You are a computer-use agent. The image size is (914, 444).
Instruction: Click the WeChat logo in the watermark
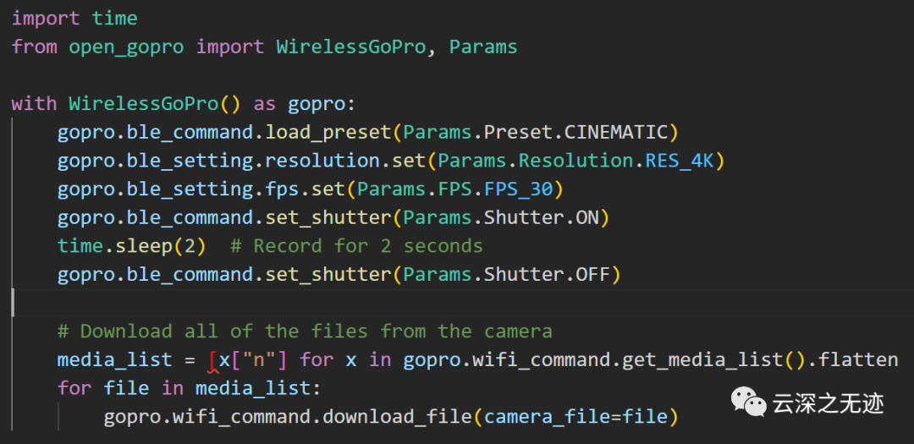(x=747, y=402)
